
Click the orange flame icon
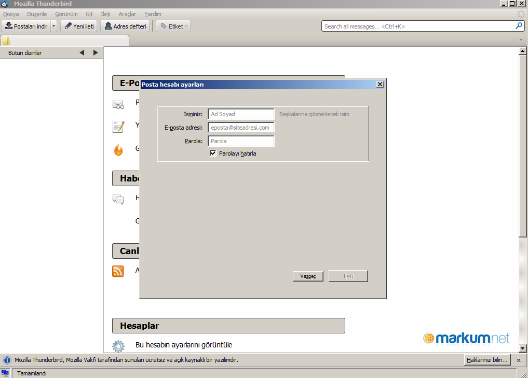point(118,150)
